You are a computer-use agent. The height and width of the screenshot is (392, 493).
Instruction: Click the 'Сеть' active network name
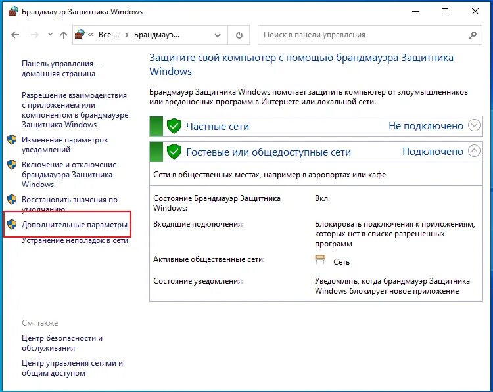tap(341, 262)
